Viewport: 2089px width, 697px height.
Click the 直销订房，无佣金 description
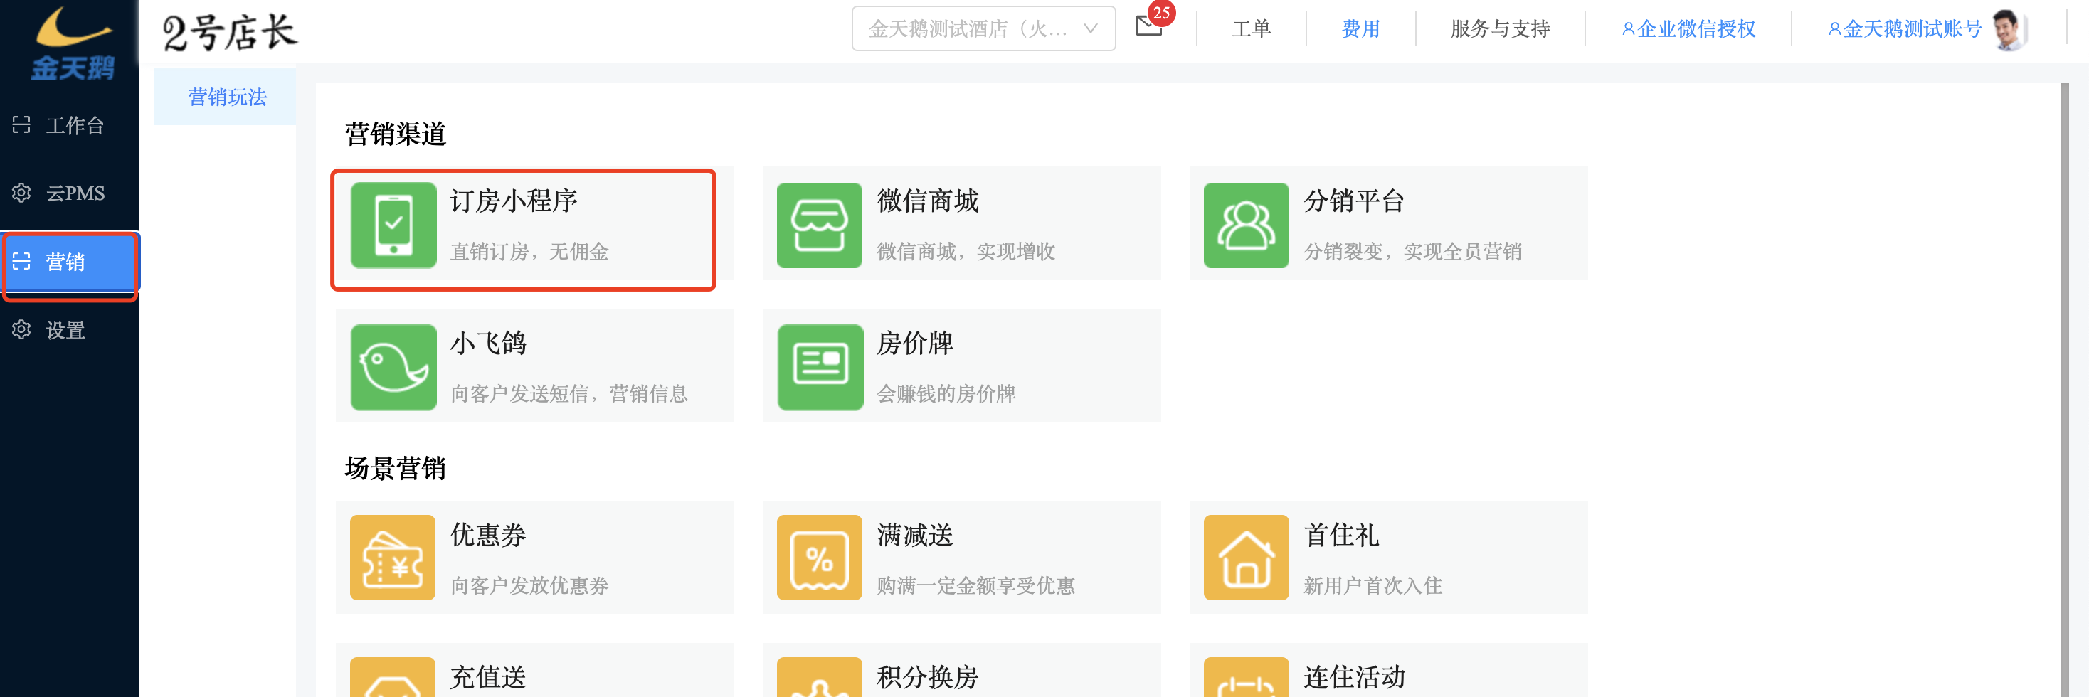tap(529, 252)
